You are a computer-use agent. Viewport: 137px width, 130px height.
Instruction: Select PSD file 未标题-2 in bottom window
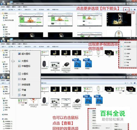pyautogui.click(x=98, y=100)
